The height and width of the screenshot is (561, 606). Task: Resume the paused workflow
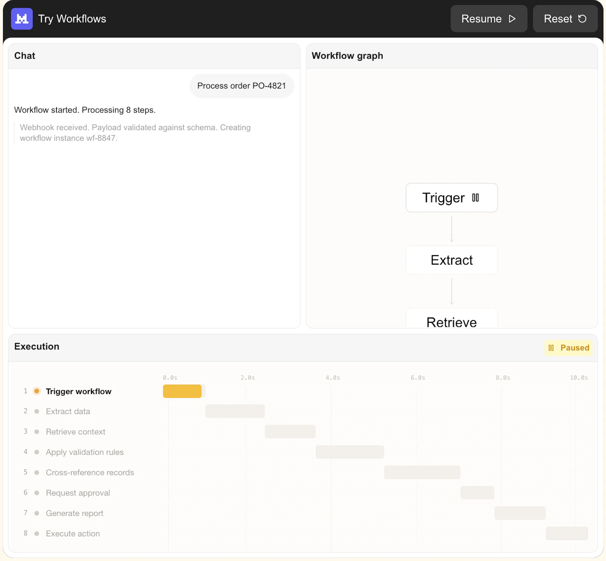point(489,19)
